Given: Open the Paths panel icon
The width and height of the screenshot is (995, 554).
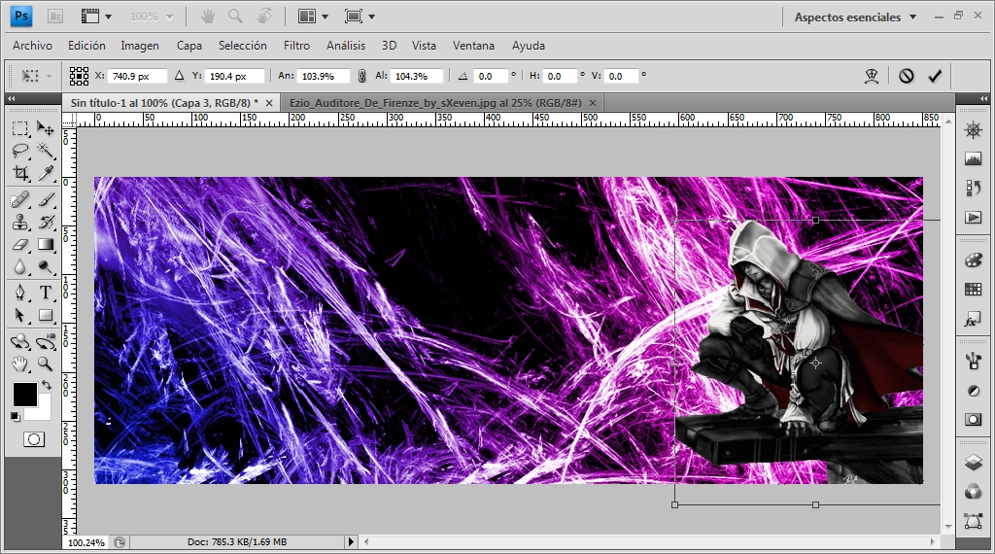Looking at the screenshot, I should [973, 521].
